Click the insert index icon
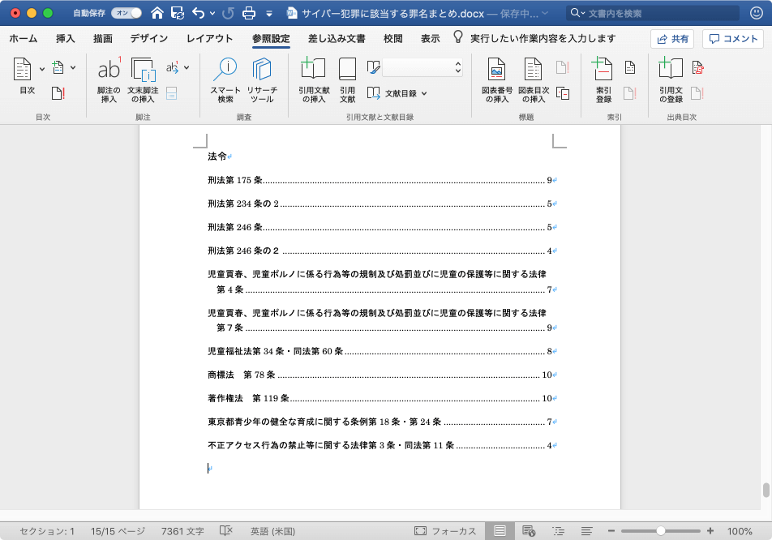This screenshot has width=772, height=540. click(630, 67)
